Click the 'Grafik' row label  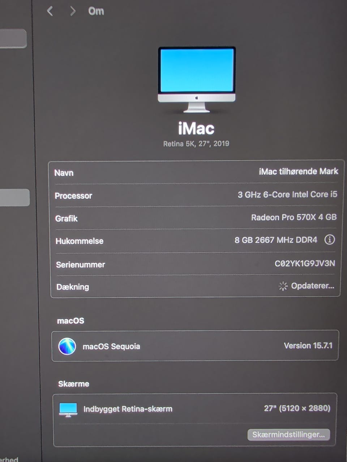point(66,218)
